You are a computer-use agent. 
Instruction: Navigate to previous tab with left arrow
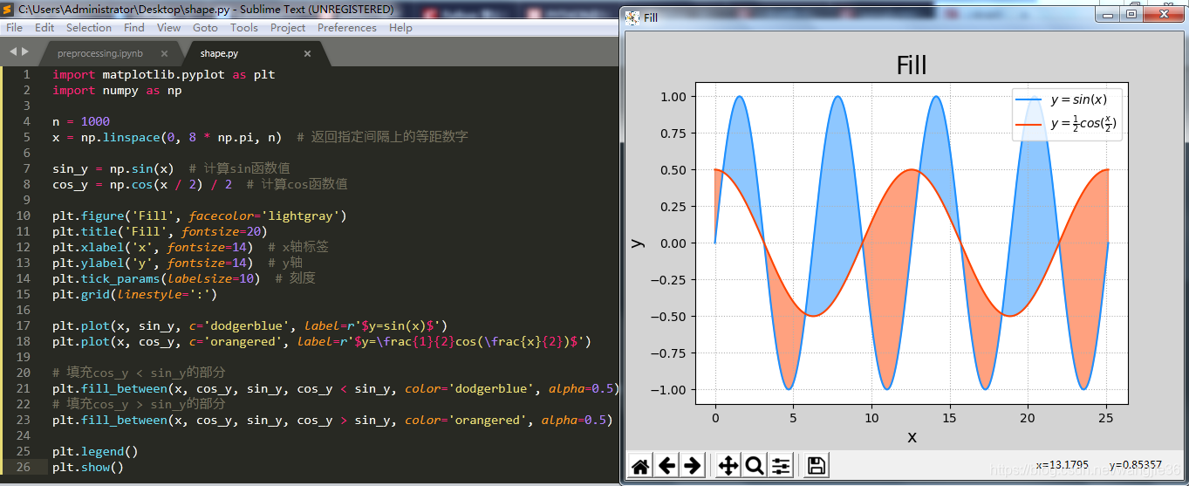(13, 52)
